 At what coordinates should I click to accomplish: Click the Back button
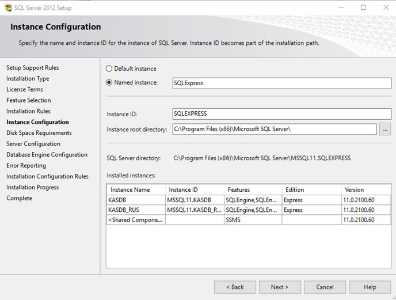click(x=235, y=287)
